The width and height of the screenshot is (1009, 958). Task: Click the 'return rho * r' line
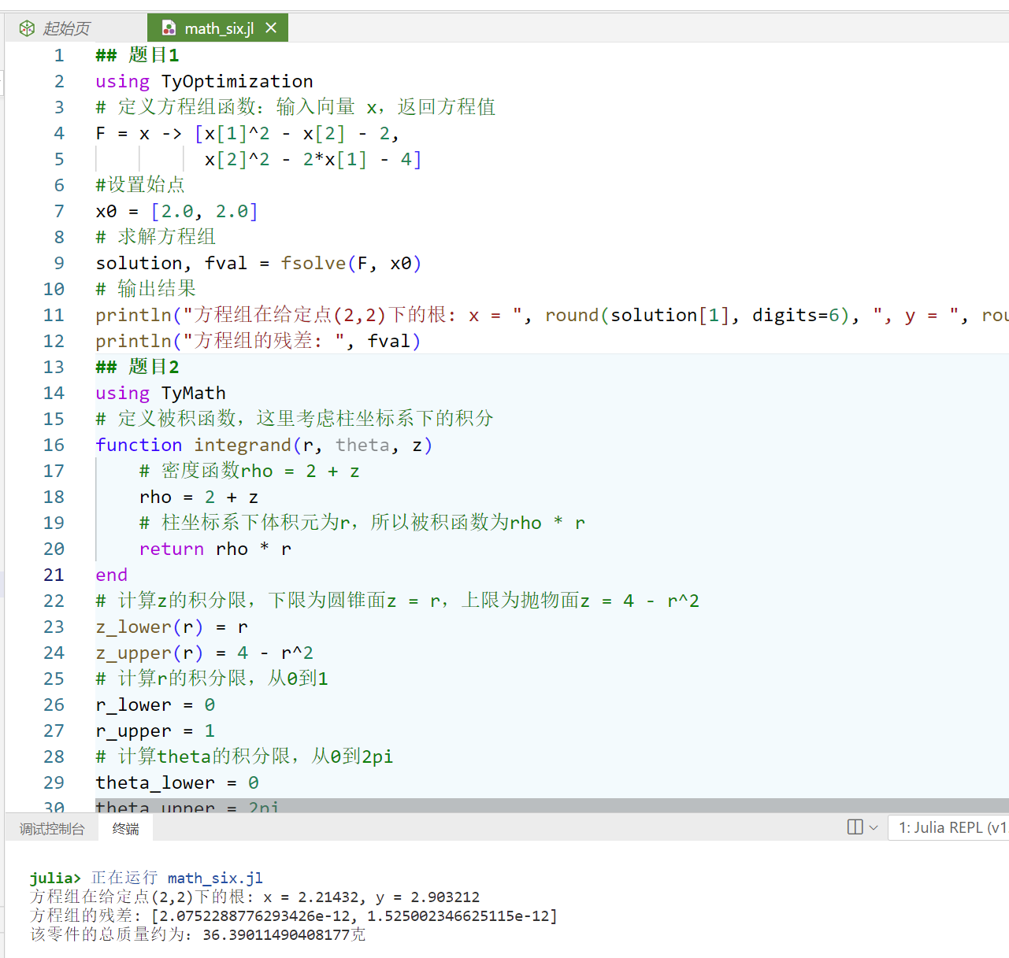click(x=215, y=549)
